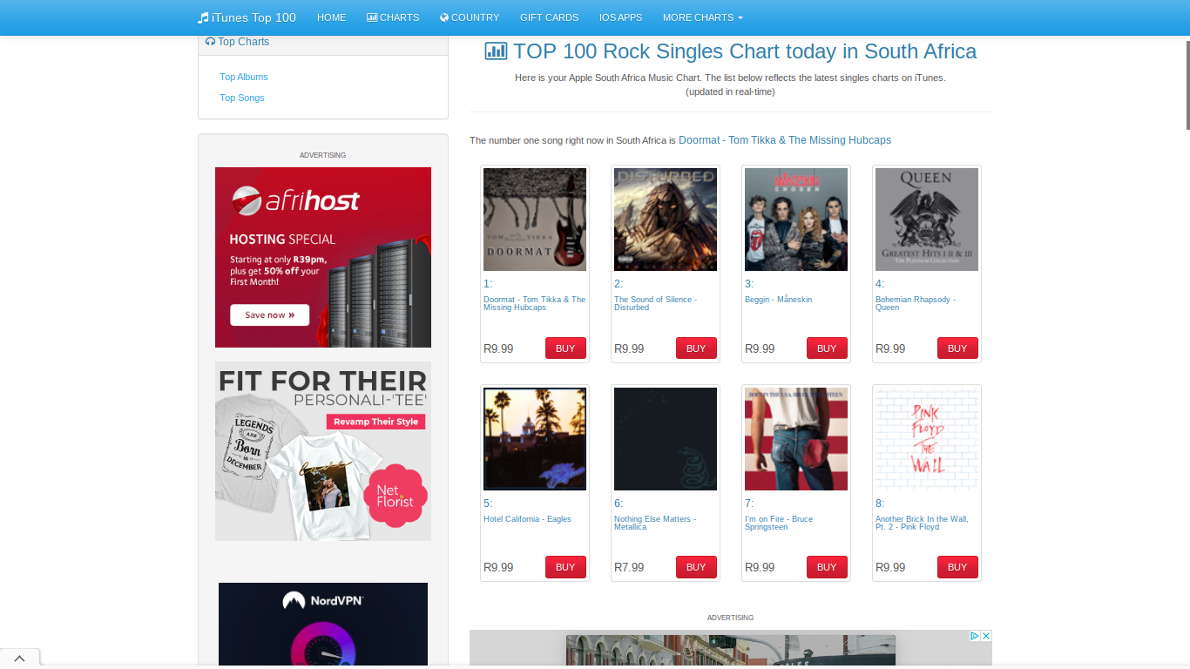Open Doormat album cover thumbnail
The height and width of the screenshot is (669, 1190).
[535, 220]
